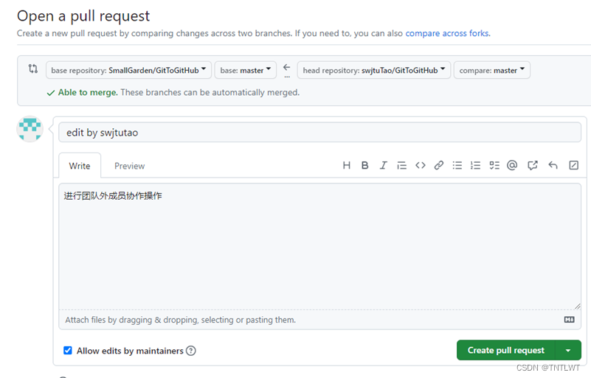Screen dimensions: 591x378
Task: Insert a bulleted list
Action: pyautogui.click(x=457, y=165)
